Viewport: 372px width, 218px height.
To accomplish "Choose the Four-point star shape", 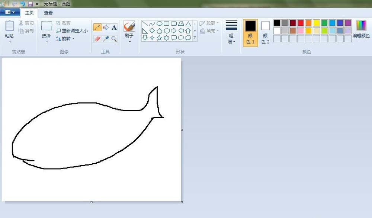I will (x=152, y=38).
